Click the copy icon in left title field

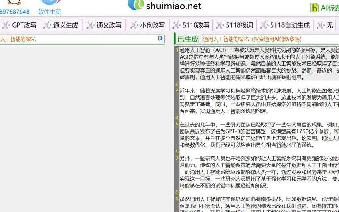161,39
